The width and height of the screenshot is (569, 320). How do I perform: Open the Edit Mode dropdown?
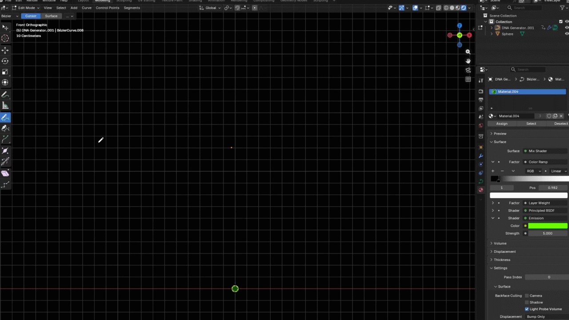[25, 8]
